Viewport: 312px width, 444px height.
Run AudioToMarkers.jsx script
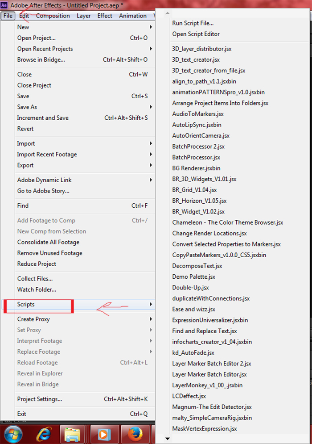click(198, 114)
